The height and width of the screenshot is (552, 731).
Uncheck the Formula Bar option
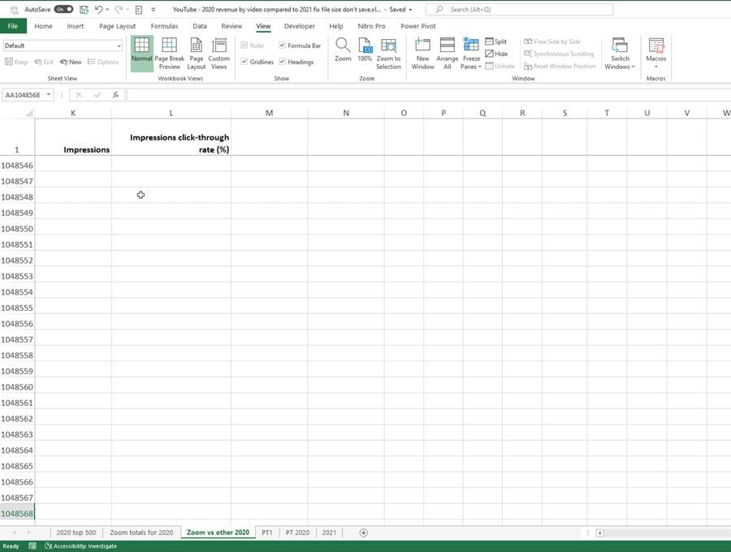coord(283,45)
